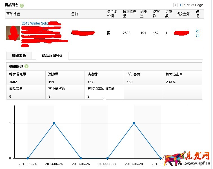The height and width of the screenshot is (169, 213).
Task: Select 搜索点击率 metric cell showing 2.41%
Action: [183, 78]
